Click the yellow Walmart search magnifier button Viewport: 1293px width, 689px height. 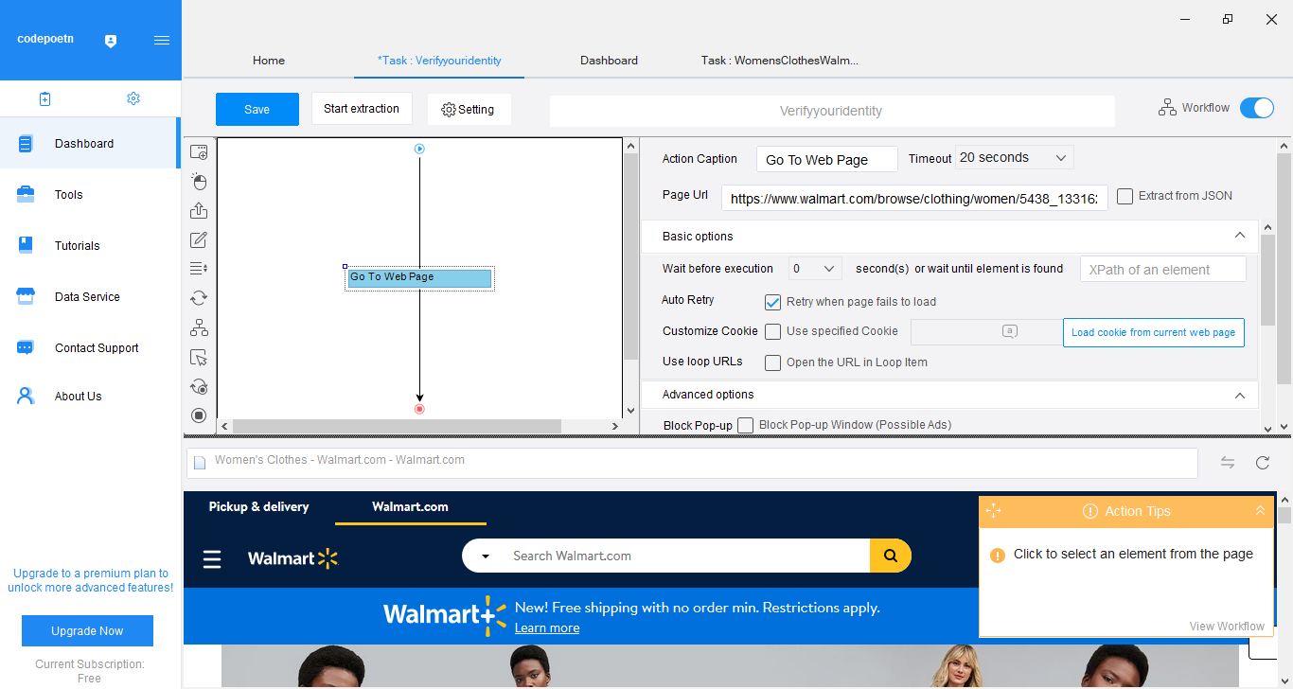click(891, 556)
